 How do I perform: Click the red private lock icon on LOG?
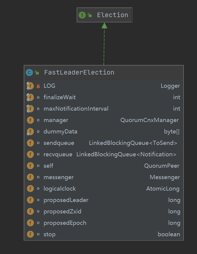coord(38,86)
